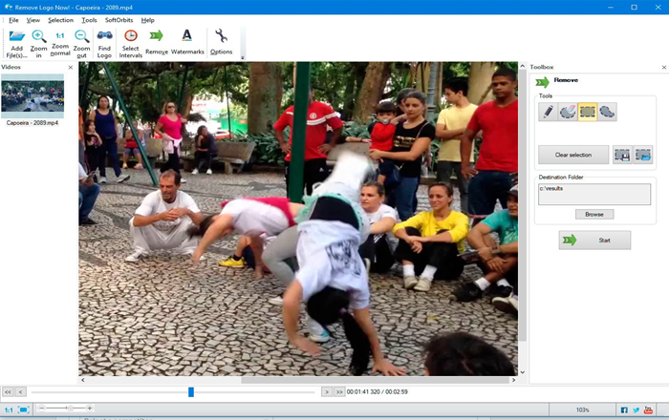Open the SoftOrbits menu
669x420 pixels.
coord(119,20)
